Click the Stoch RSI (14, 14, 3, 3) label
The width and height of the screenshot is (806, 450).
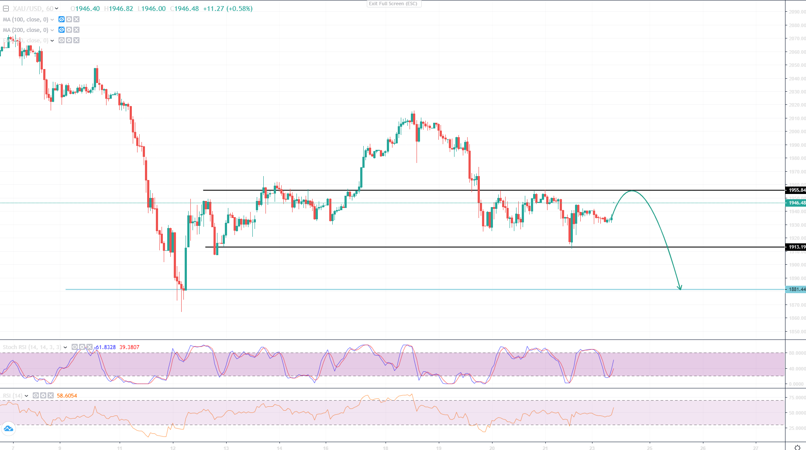pos(32,347)
